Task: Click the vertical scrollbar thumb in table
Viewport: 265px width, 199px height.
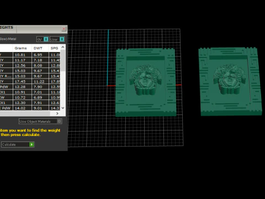Action: (63, 60)
